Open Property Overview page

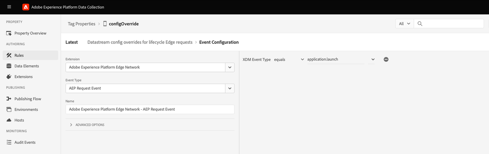coord(31,33)
